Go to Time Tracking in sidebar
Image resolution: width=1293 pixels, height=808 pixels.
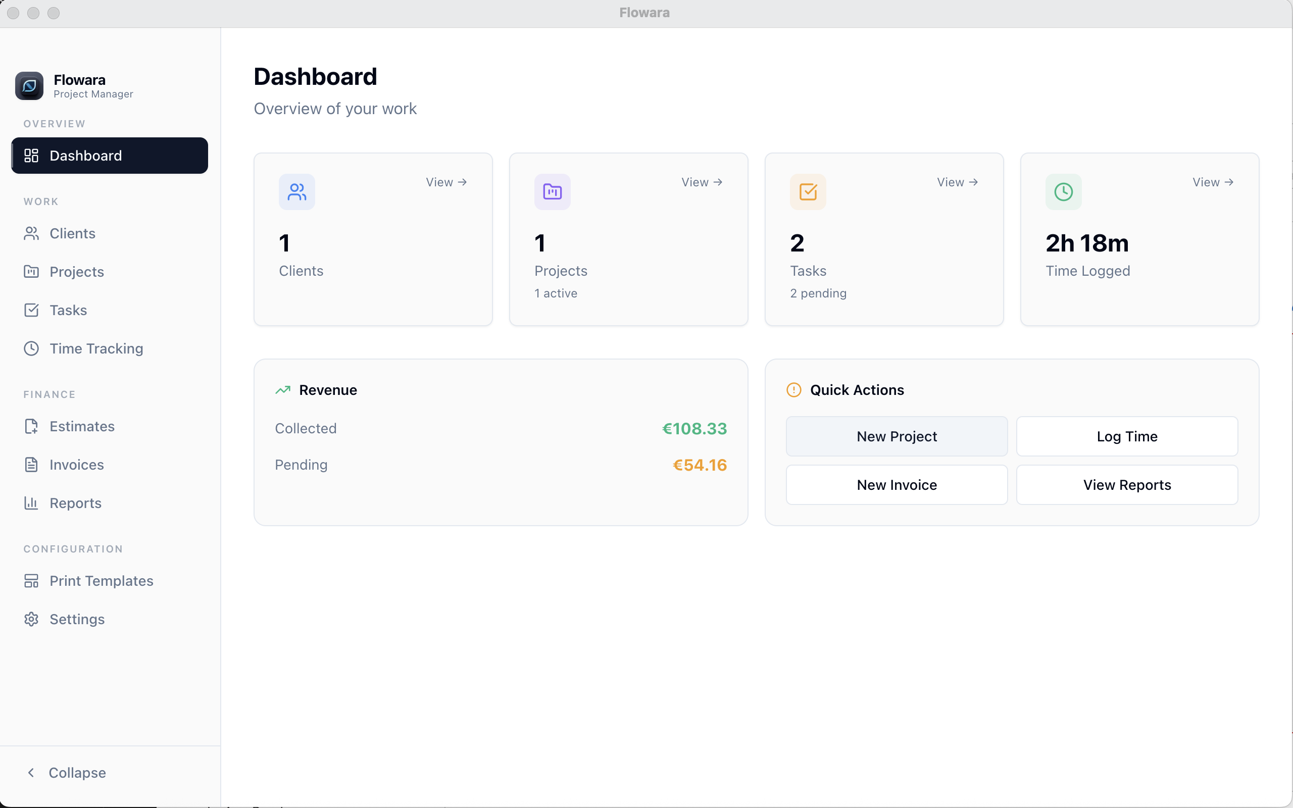[96, 348]
